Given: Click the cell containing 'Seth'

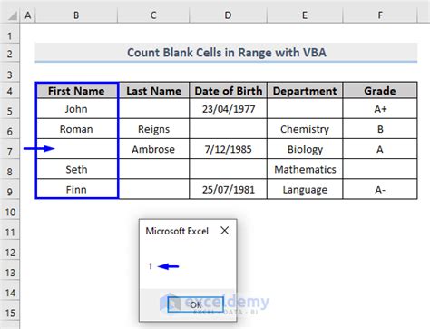Looking at the screenshot, I should pos(76,169).
